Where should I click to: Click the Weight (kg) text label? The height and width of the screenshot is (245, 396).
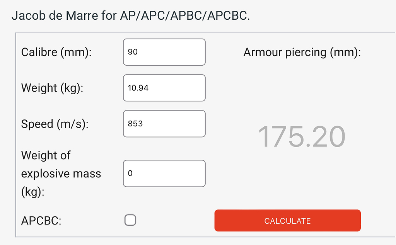point(52,88)
